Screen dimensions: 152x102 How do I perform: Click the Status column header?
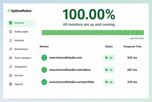click(109, 46)
